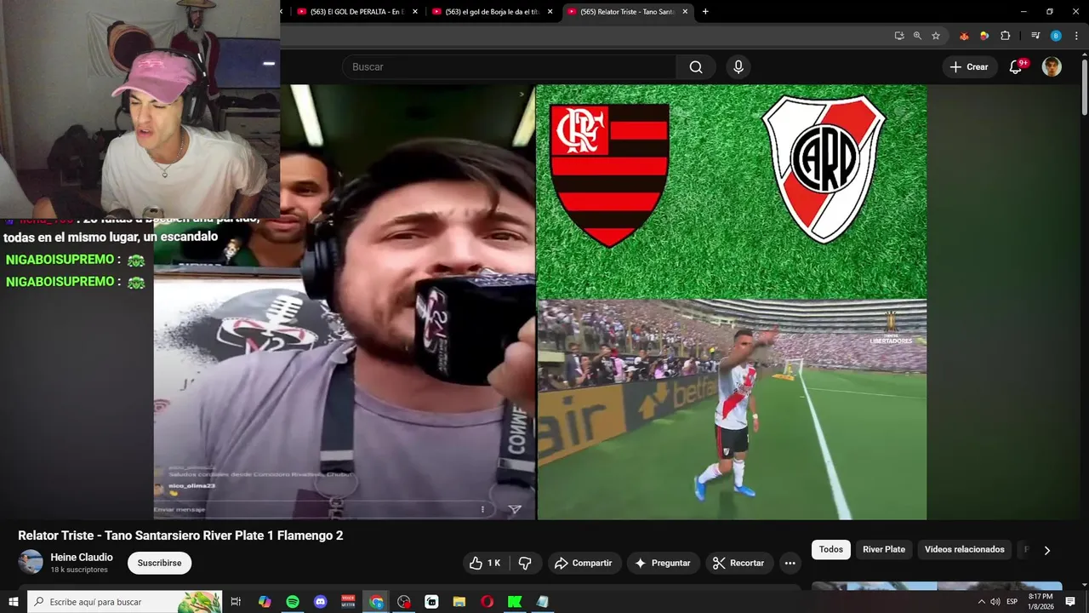Select the Todos filter chip
Viewport: 1089px width, 613px height.
pos(831,549)
